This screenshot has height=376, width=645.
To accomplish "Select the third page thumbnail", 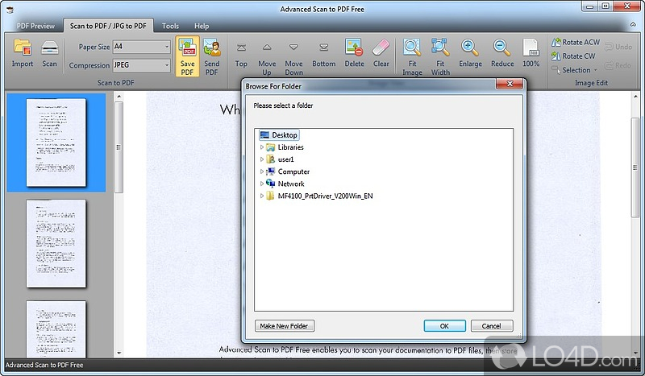I will 56,328.
